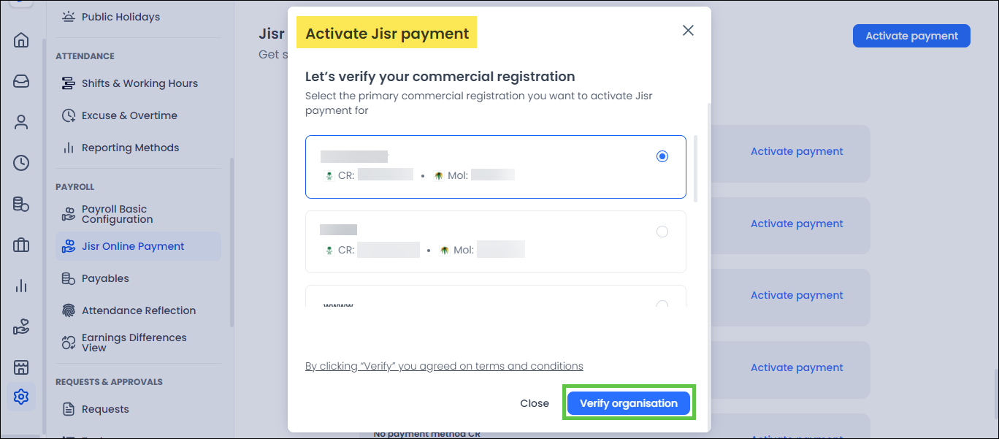Screen dimensions: 999x439
Task: Select the third partially visible registration radio
Action: pyautogui.click(x=662, y=304)
